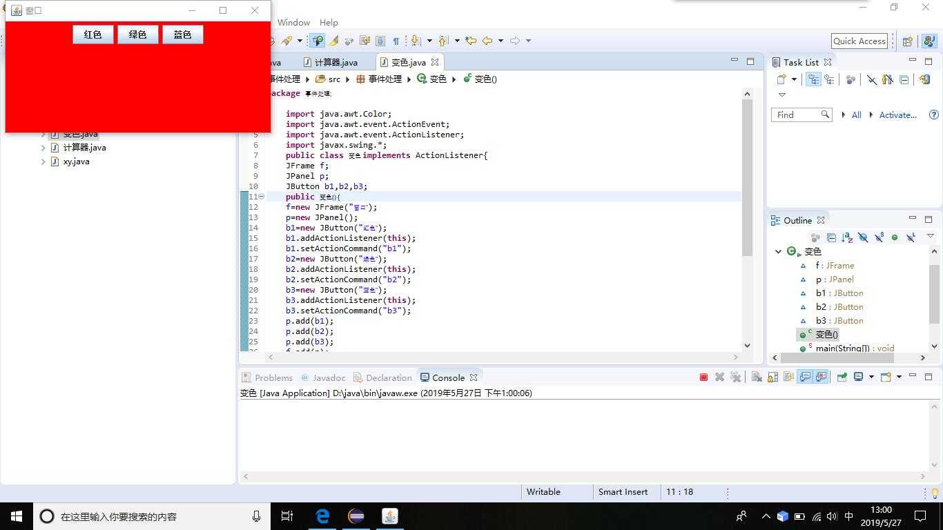Image resolution: width=943 pixels, height=530 pixels.
Task: Open the Next Annotation dropdown arrow
Action: tap(429, 41)
